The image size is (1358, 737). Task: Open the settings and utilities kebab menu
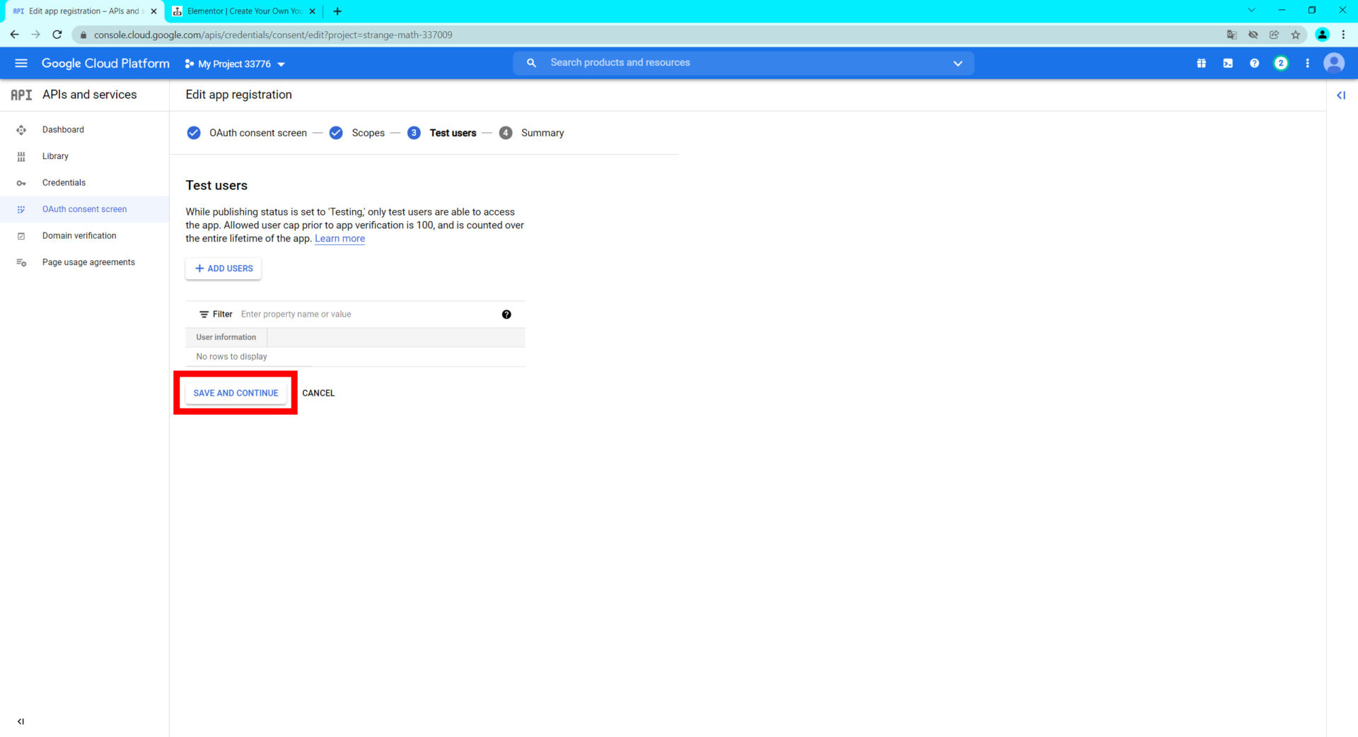[1307, 63]
